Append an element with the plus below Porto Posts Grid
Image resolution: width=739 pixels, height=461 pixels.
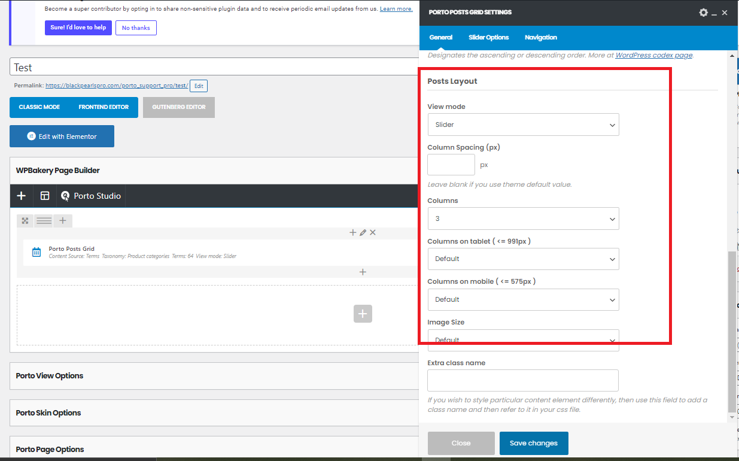pyautogui.click(x=363, y=272)
